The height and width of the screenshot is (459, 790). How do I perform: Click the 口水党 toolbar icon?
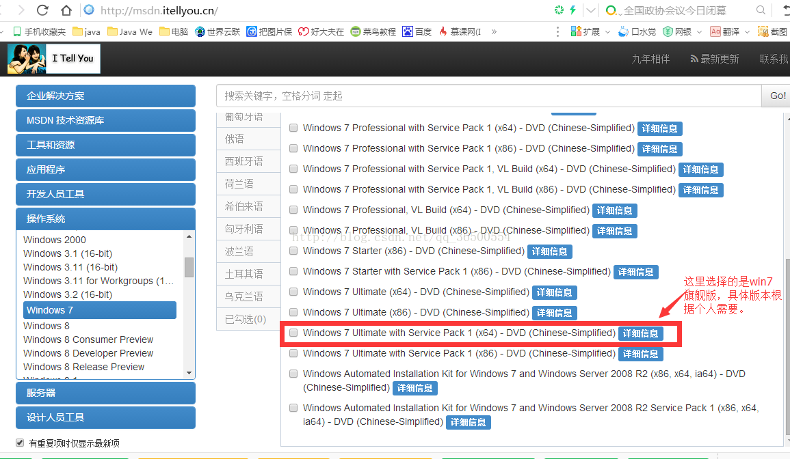(x=637, y=31)
